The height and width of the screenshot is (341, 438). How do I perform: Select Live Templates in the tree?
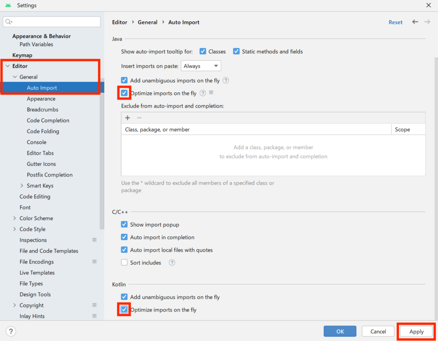(37, 273)
